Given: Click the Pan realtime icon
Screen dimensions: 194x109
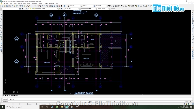Looking at the screenshot, I should pyautogui.click(x=40, y=6).
